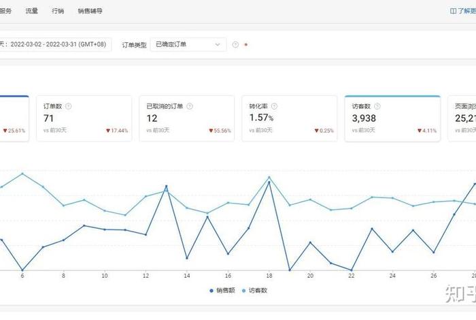The width and height of the screenshot is (476, 320).
Task: Click help icon next to 访客数
Action: click(x=377, y=106)
